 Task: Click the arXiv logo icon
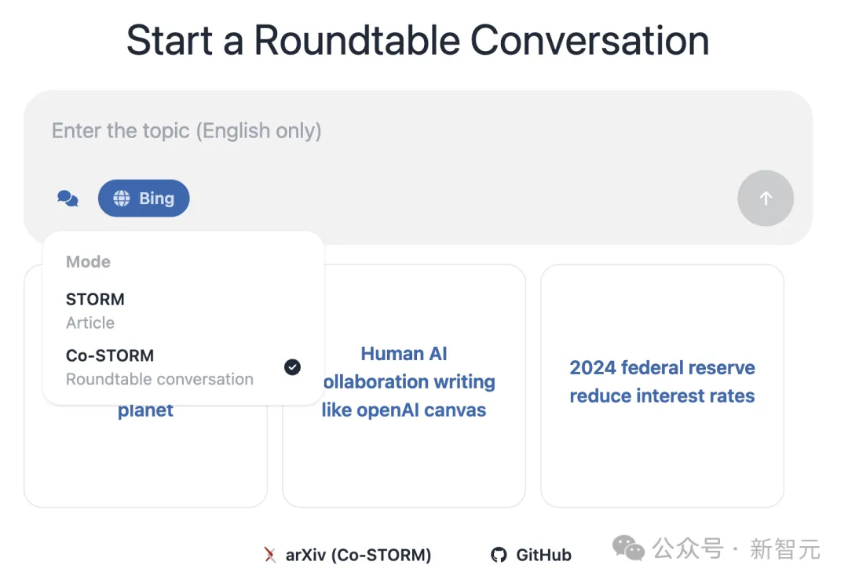pyautogui.click(x=270, y=555)
